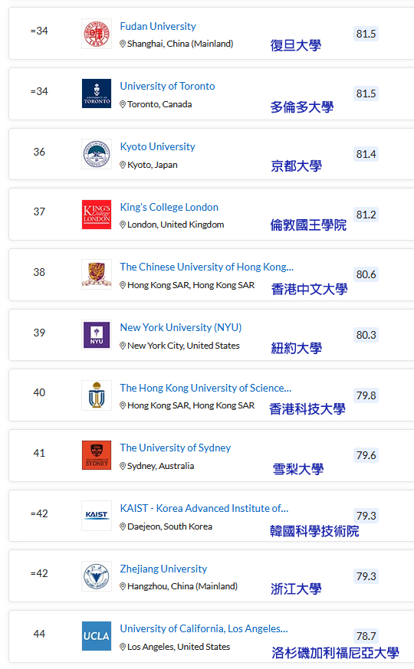Click the KAIST logo

tap(97, 516)
